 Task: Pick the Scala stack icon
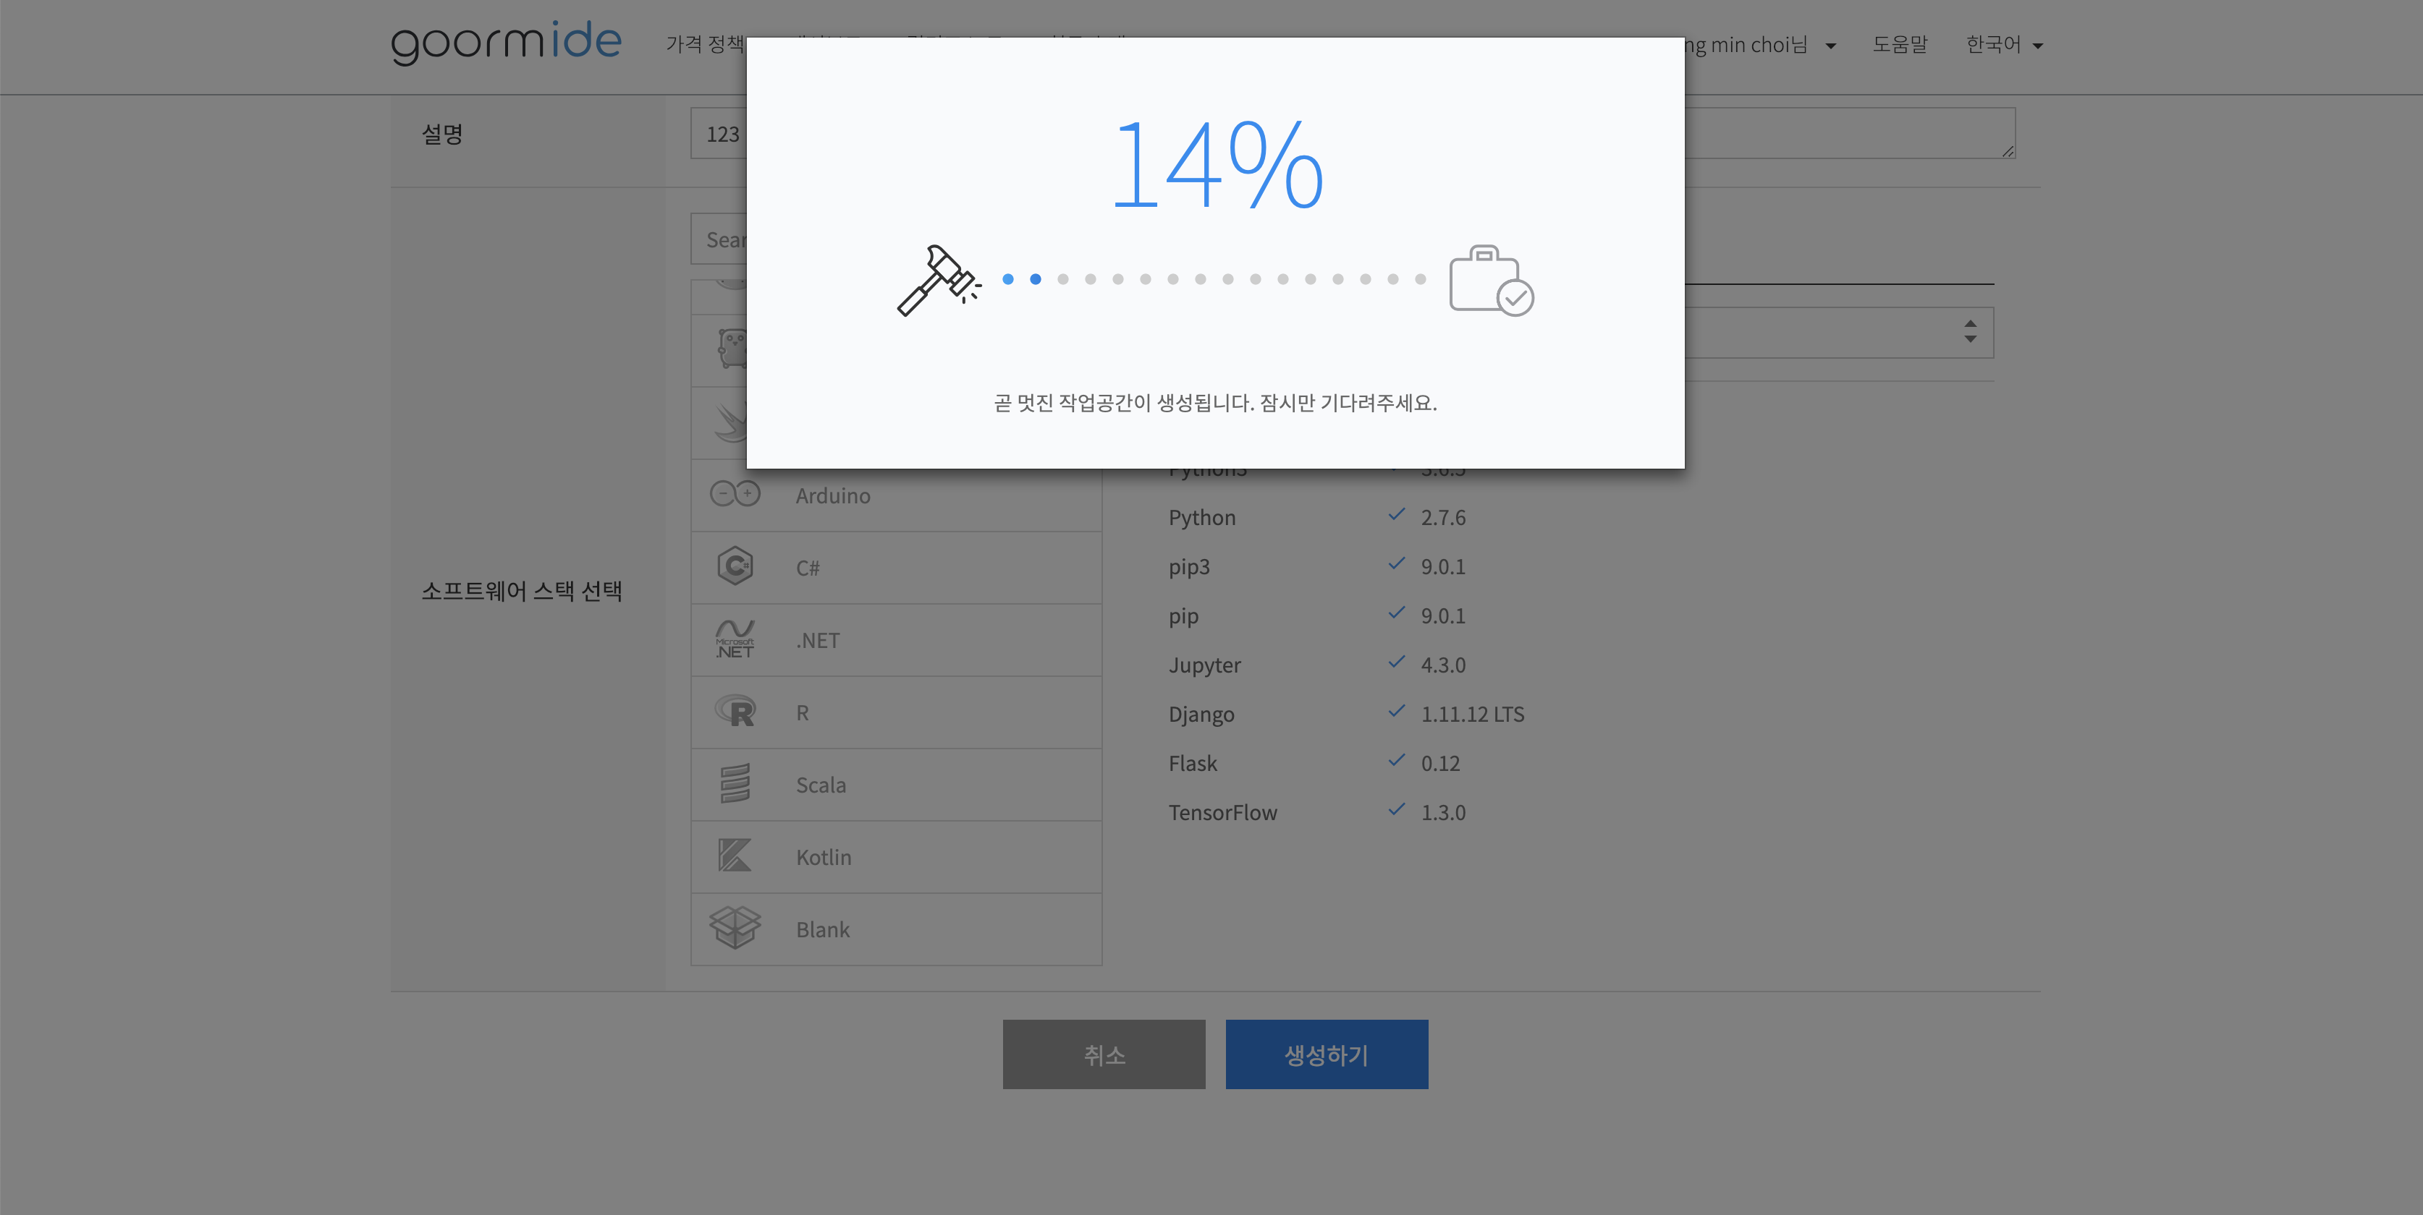tap(735, 784)
